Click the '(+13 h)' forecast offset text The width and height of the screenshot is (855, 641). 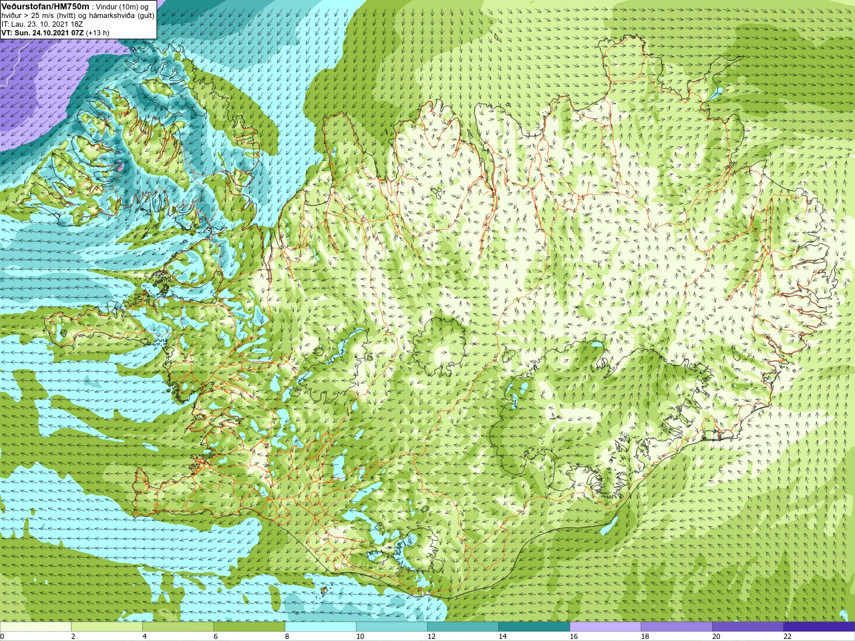click(x=98, y=33)
